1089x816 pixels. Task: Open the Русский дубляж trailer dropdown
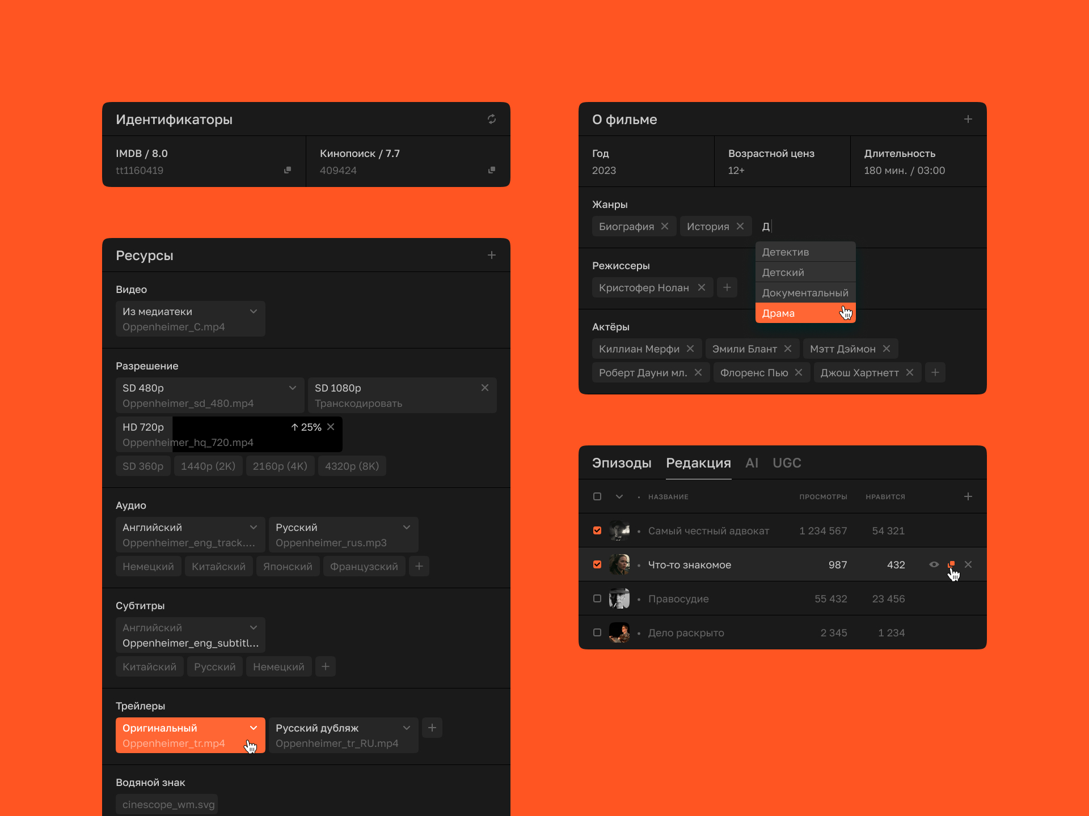tap(406, 728)
